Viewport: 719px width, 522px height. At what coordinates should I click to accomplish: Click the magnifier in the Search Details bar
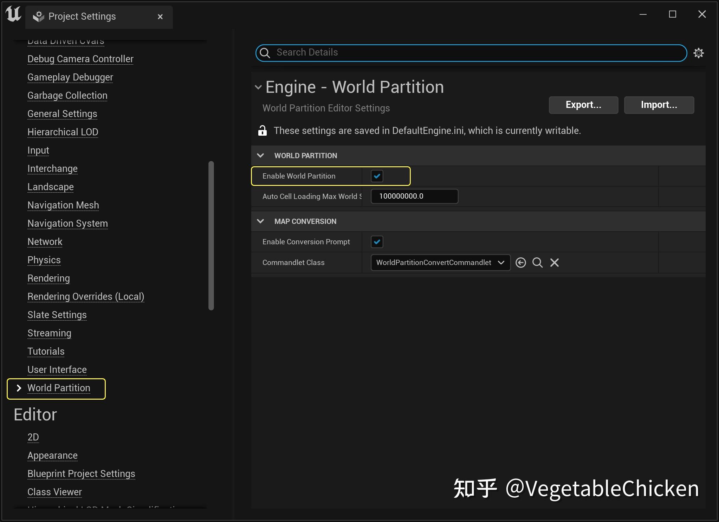pyautogui.click(x=265, y=53)
